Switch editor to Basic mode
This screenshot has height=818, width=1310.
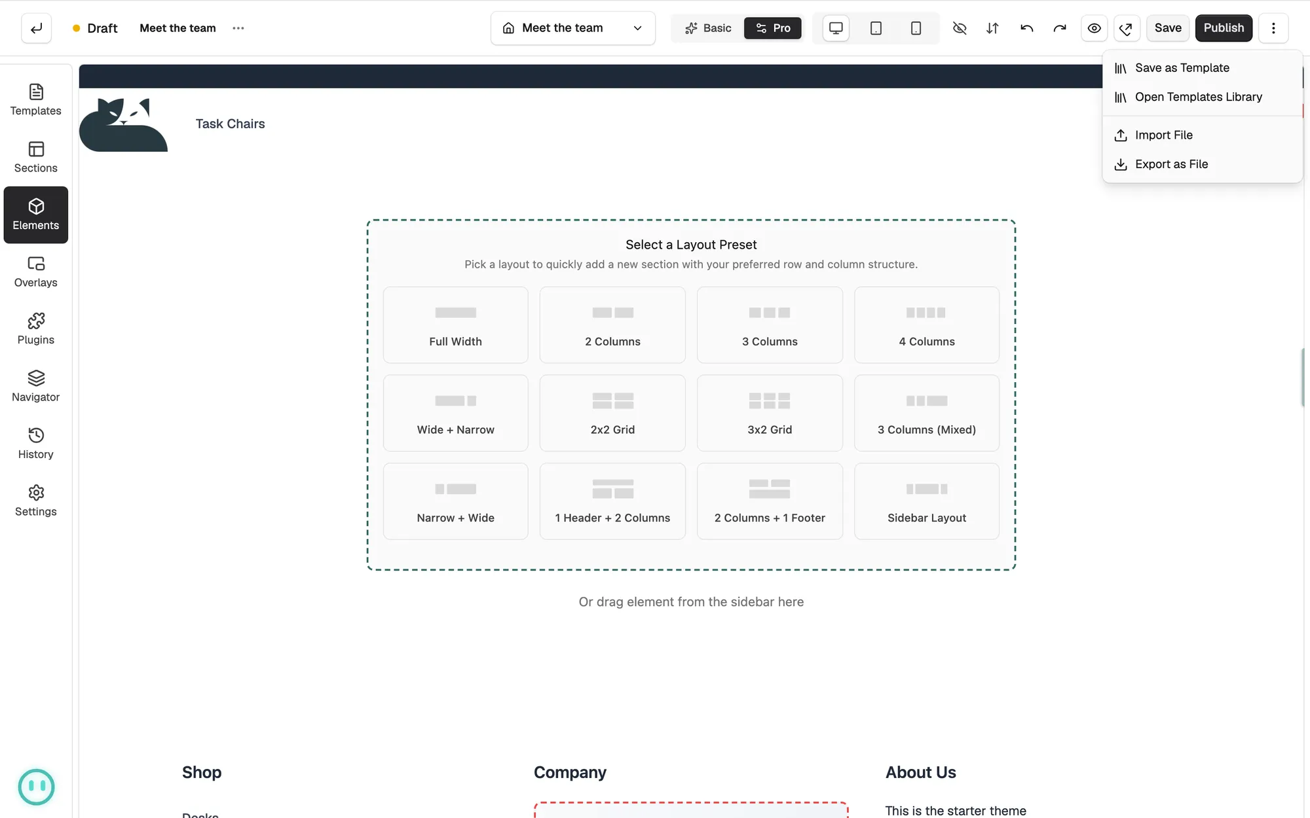tap(708, 28)
